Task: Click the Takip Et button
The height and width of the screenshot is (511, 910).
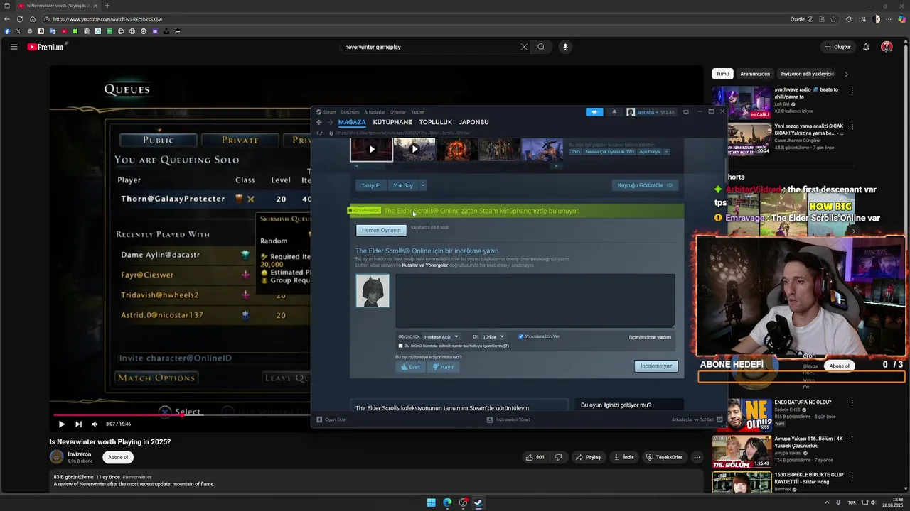Action: tap(371, 185)
